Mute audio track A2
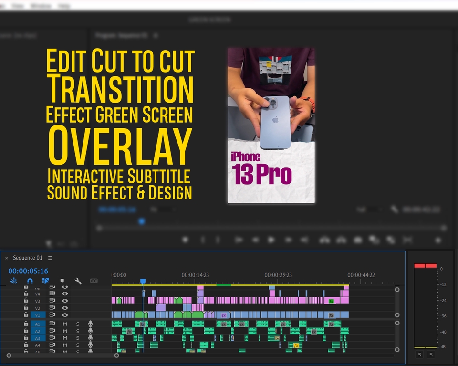458x366 pixels. point(65,331)
